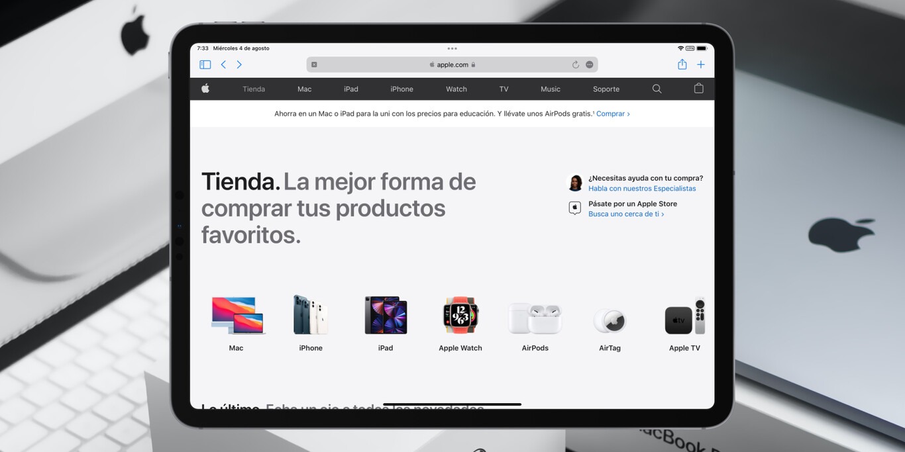Open the page options button in address bar
The height and width of the screenshot is (452, 905).
(590, 65)
